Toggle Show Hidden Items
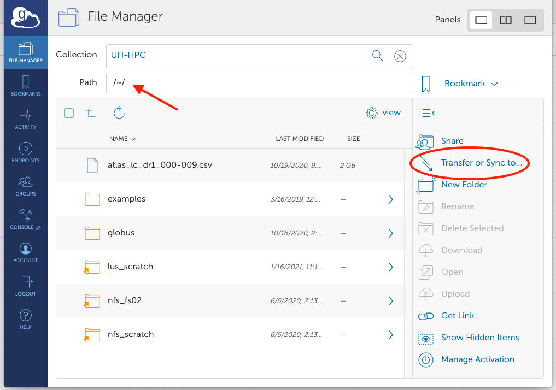 (x=480, y=338)
